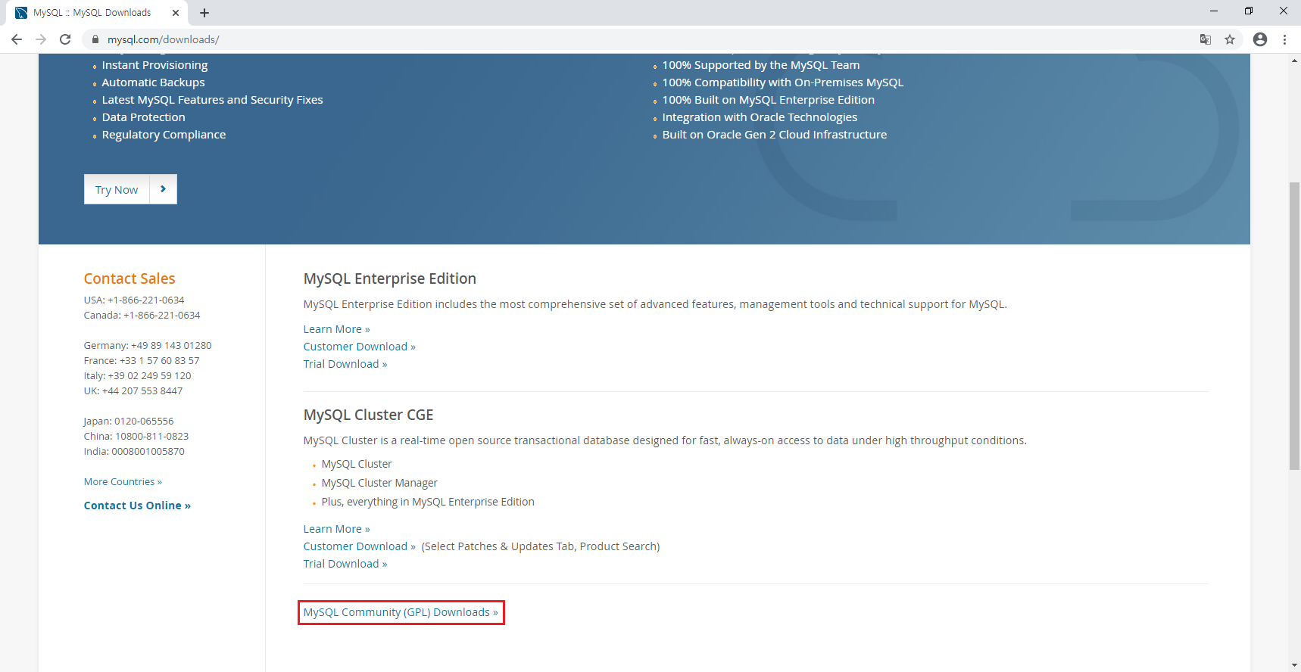Image resolution: width=1301 pixels, height=672 pixels.
Task: Click the arrow beside Try Now
Action: (164, 189)
